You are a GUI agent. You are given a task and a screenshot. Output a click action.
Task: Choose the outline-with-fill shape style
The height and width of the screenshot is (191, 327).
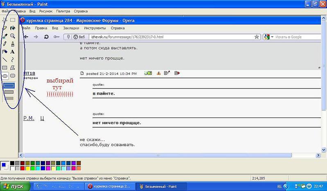pyautogui.click(x=9, y=92)
